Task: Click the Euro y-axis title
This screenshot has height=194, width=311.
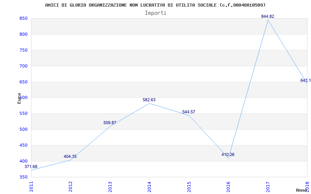Action: (19, 98)
